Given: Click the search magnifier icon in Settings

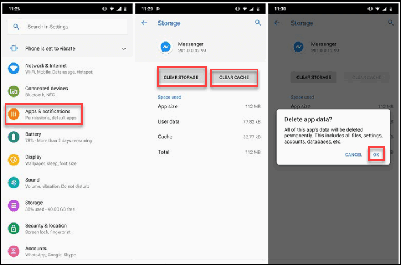Looking at the screenshot, I should point(16,27).
